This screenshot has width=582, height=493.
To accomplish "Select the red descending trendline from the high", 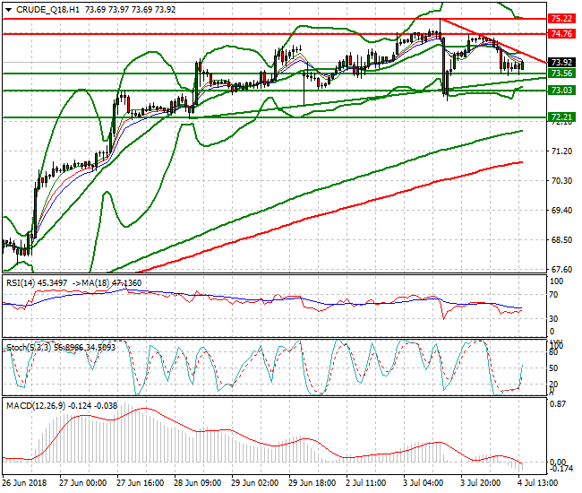I will coord(493,41).
